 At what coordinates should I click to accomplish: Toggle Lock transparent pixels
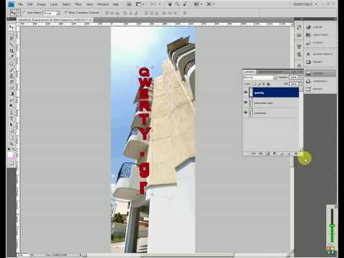click(x=254, y=84)
